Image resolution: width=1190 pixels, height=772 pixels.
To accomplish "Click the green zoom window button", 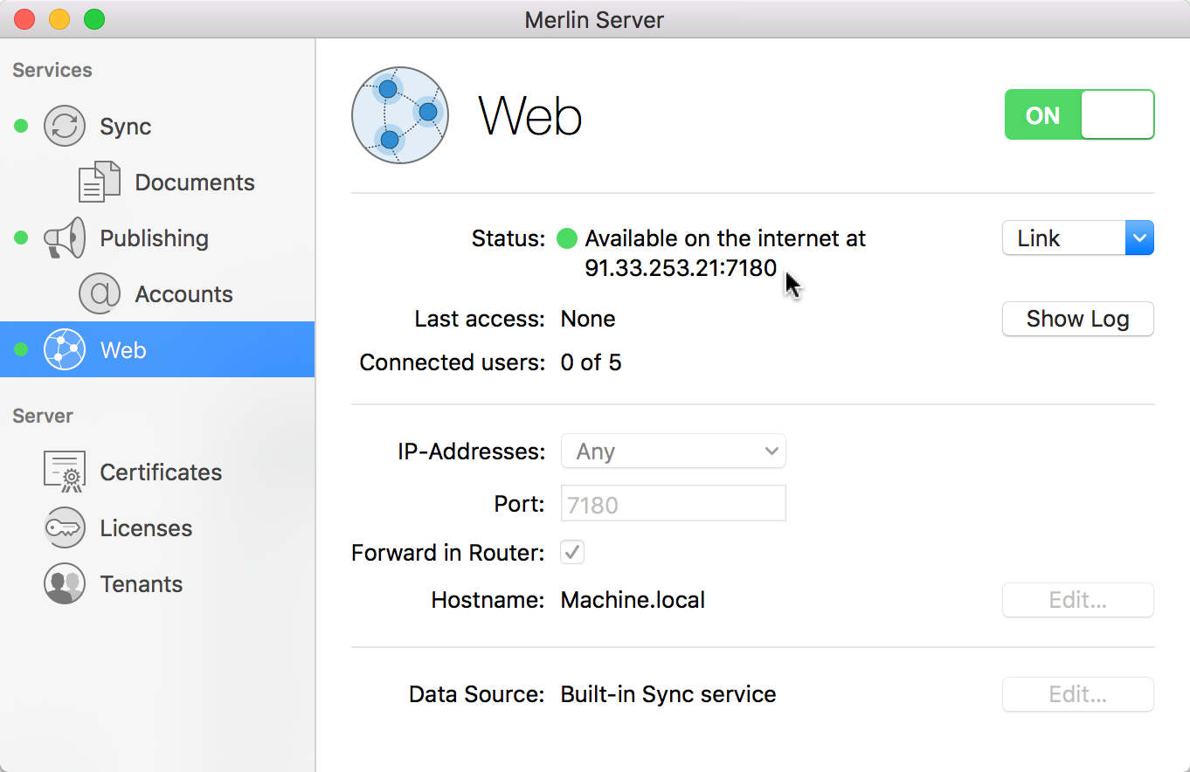I will [x=94, y=18].
